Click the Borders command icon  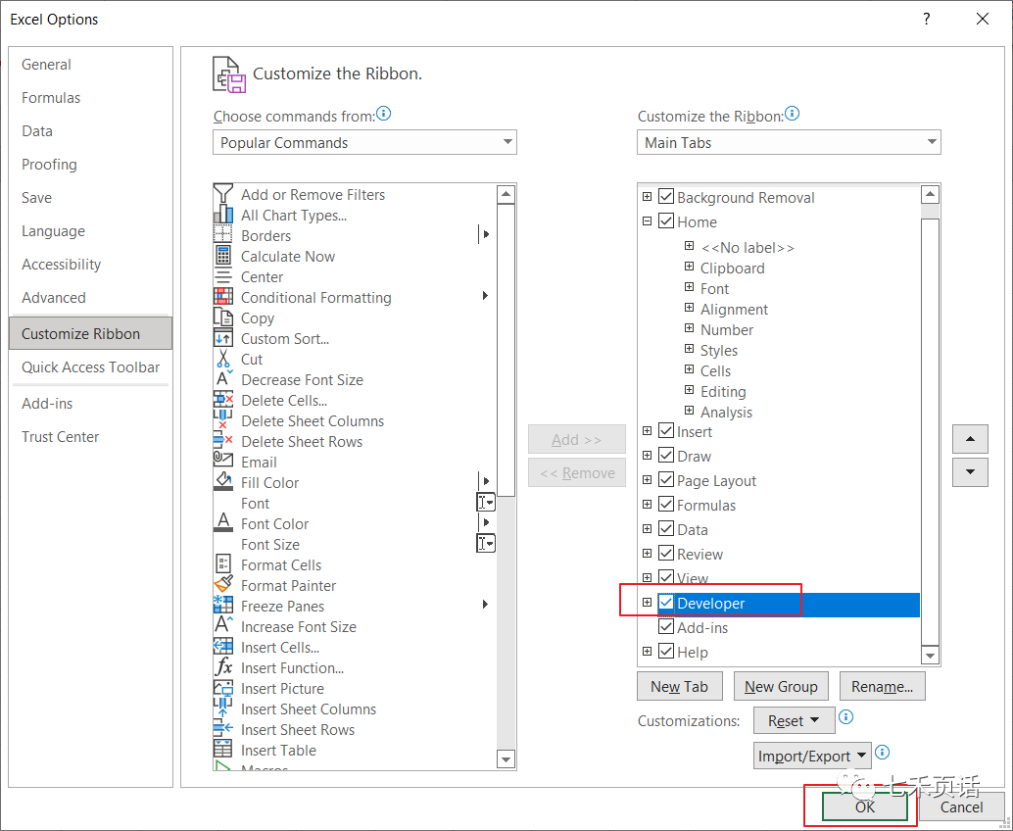223,235
